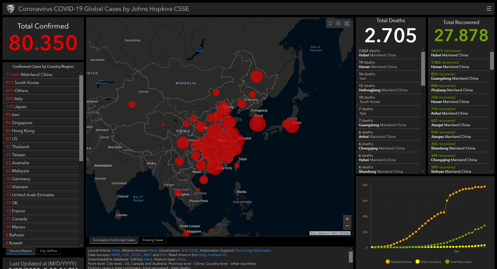This screenshot has height=269, width=497.
Task: Open the ECDC data source link
Action: click(137, 255)
